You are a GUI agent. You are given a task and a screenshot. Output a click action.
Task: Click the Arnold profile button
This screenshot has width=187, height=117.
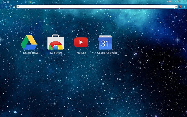pos(169,1)
